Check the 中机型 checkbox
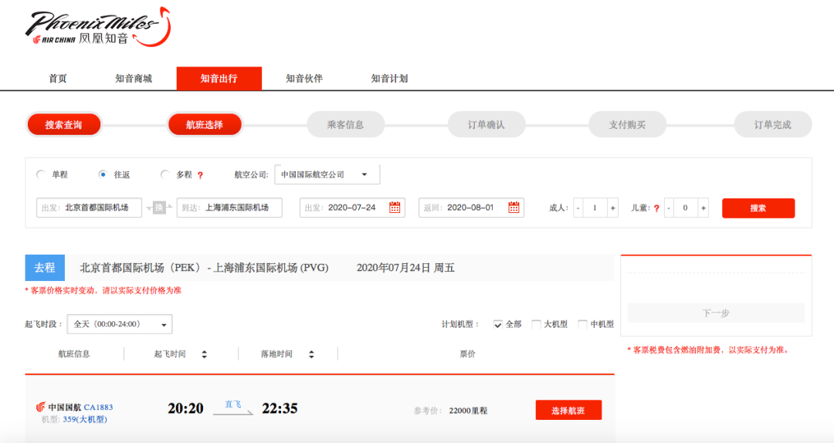Viewport: 834px width, 443px height. [x=583, y=324]
